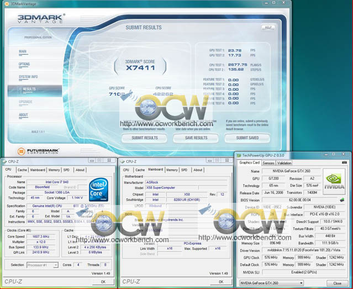This screenshot has width=353, height=289.
Task: Click the Level 3 cache 8 MBytes value
Action: point(95,253)
